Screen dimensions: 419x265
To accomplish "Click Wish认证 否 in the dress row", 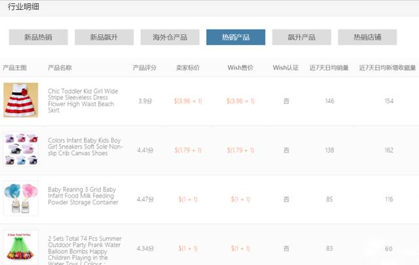I will (x=286, y=101).
